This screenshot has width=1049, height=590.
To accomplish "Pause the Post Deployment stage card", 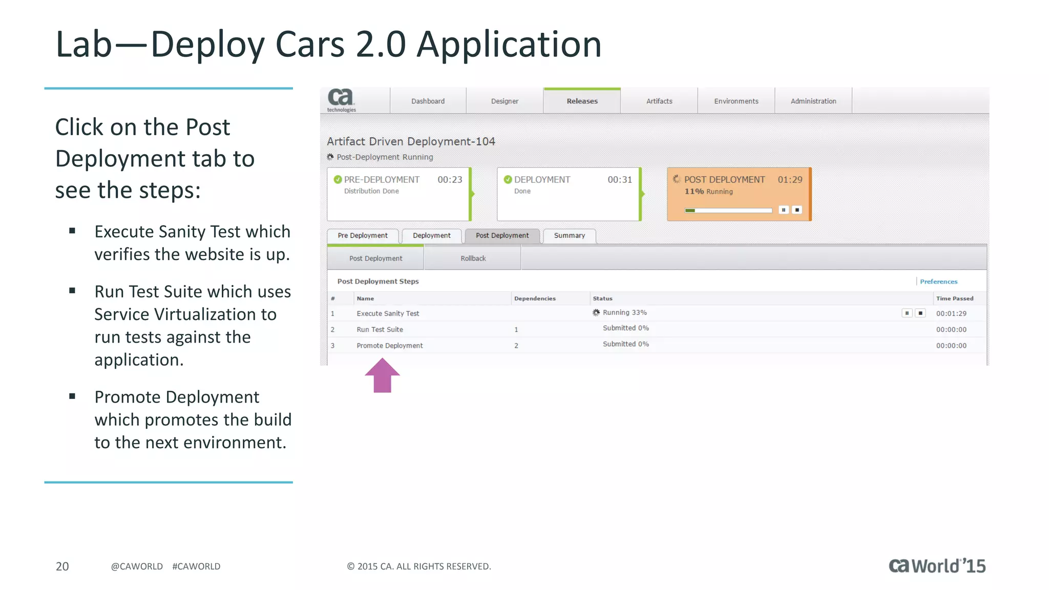I will [784, 210].
